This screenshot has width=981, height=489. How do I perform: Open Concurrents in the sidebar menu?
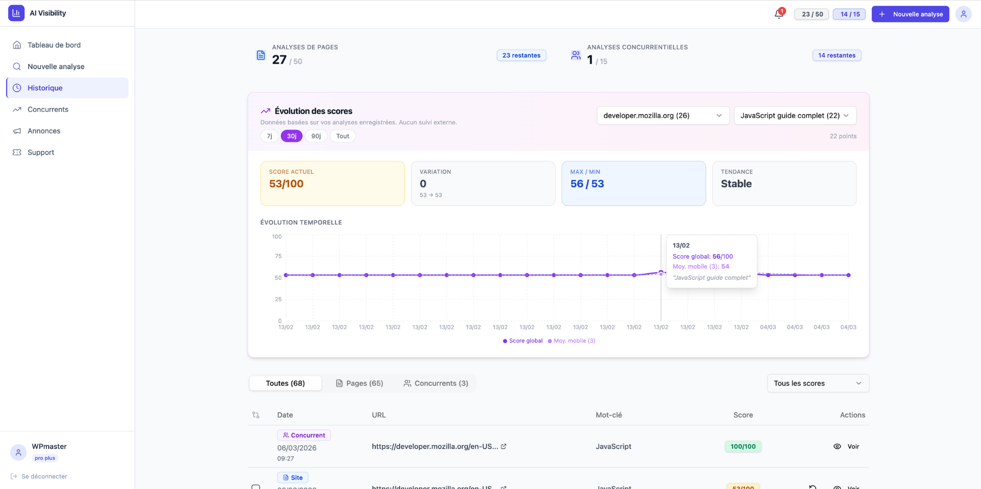(48, 109)
